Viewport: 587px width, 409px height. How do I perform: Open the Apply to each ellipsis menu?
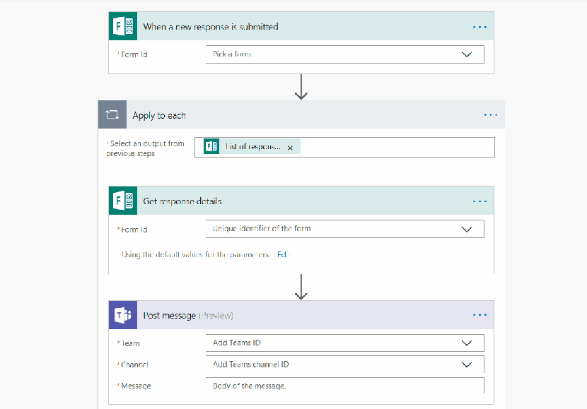491,114
